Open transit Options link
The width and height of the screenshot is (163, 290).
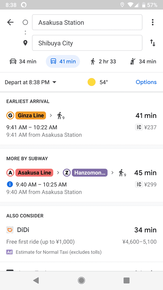click(x=146, y=82)
